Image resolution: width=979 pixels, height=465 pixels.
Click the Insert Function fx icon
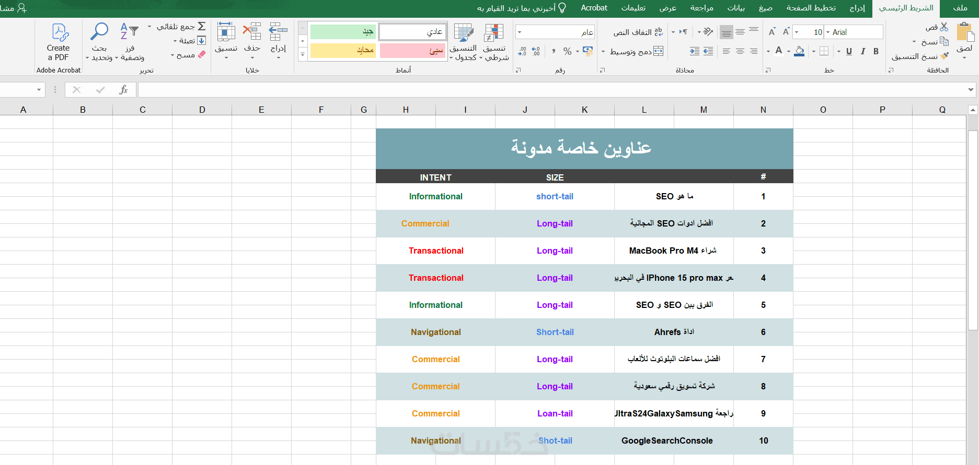coord(123,90)
